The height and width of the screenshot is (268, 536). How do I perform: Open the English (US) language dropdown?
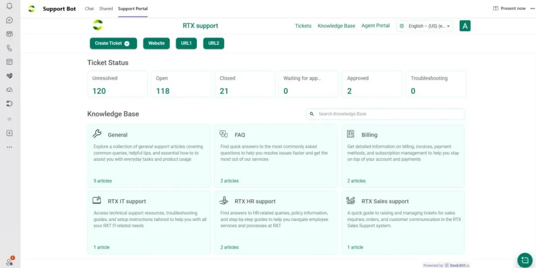pos(425,26)
